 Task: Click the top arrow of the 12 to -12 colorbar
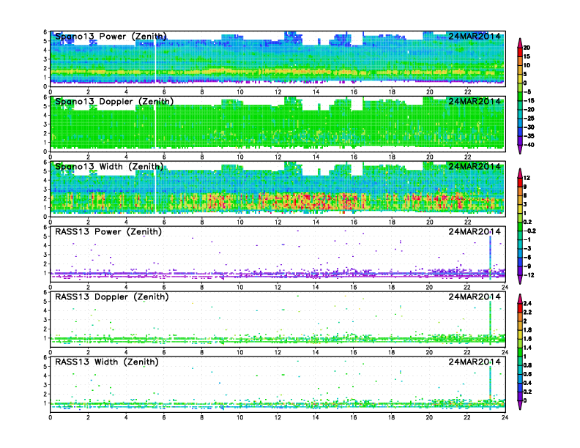coord(520,173)
